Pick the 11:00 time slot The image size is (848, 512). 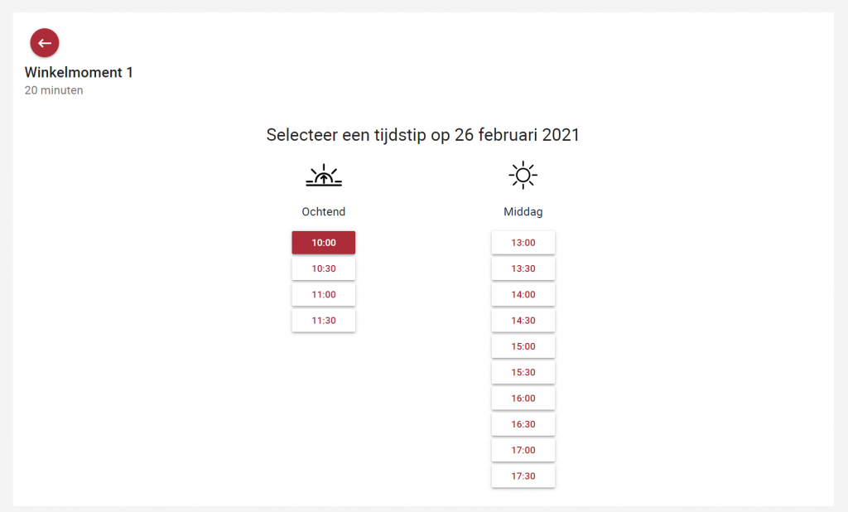[x=324, y=294]
